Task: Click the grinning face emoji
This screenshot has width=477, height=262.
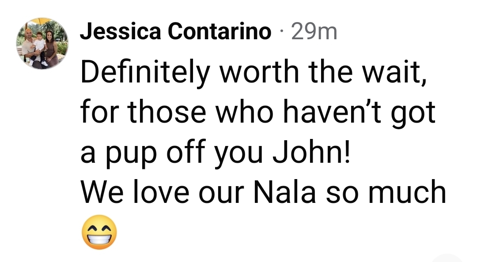Action: 99,232
